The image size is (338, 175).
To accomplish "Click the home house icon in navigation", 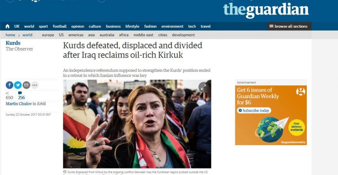I will tap(7, 26).
